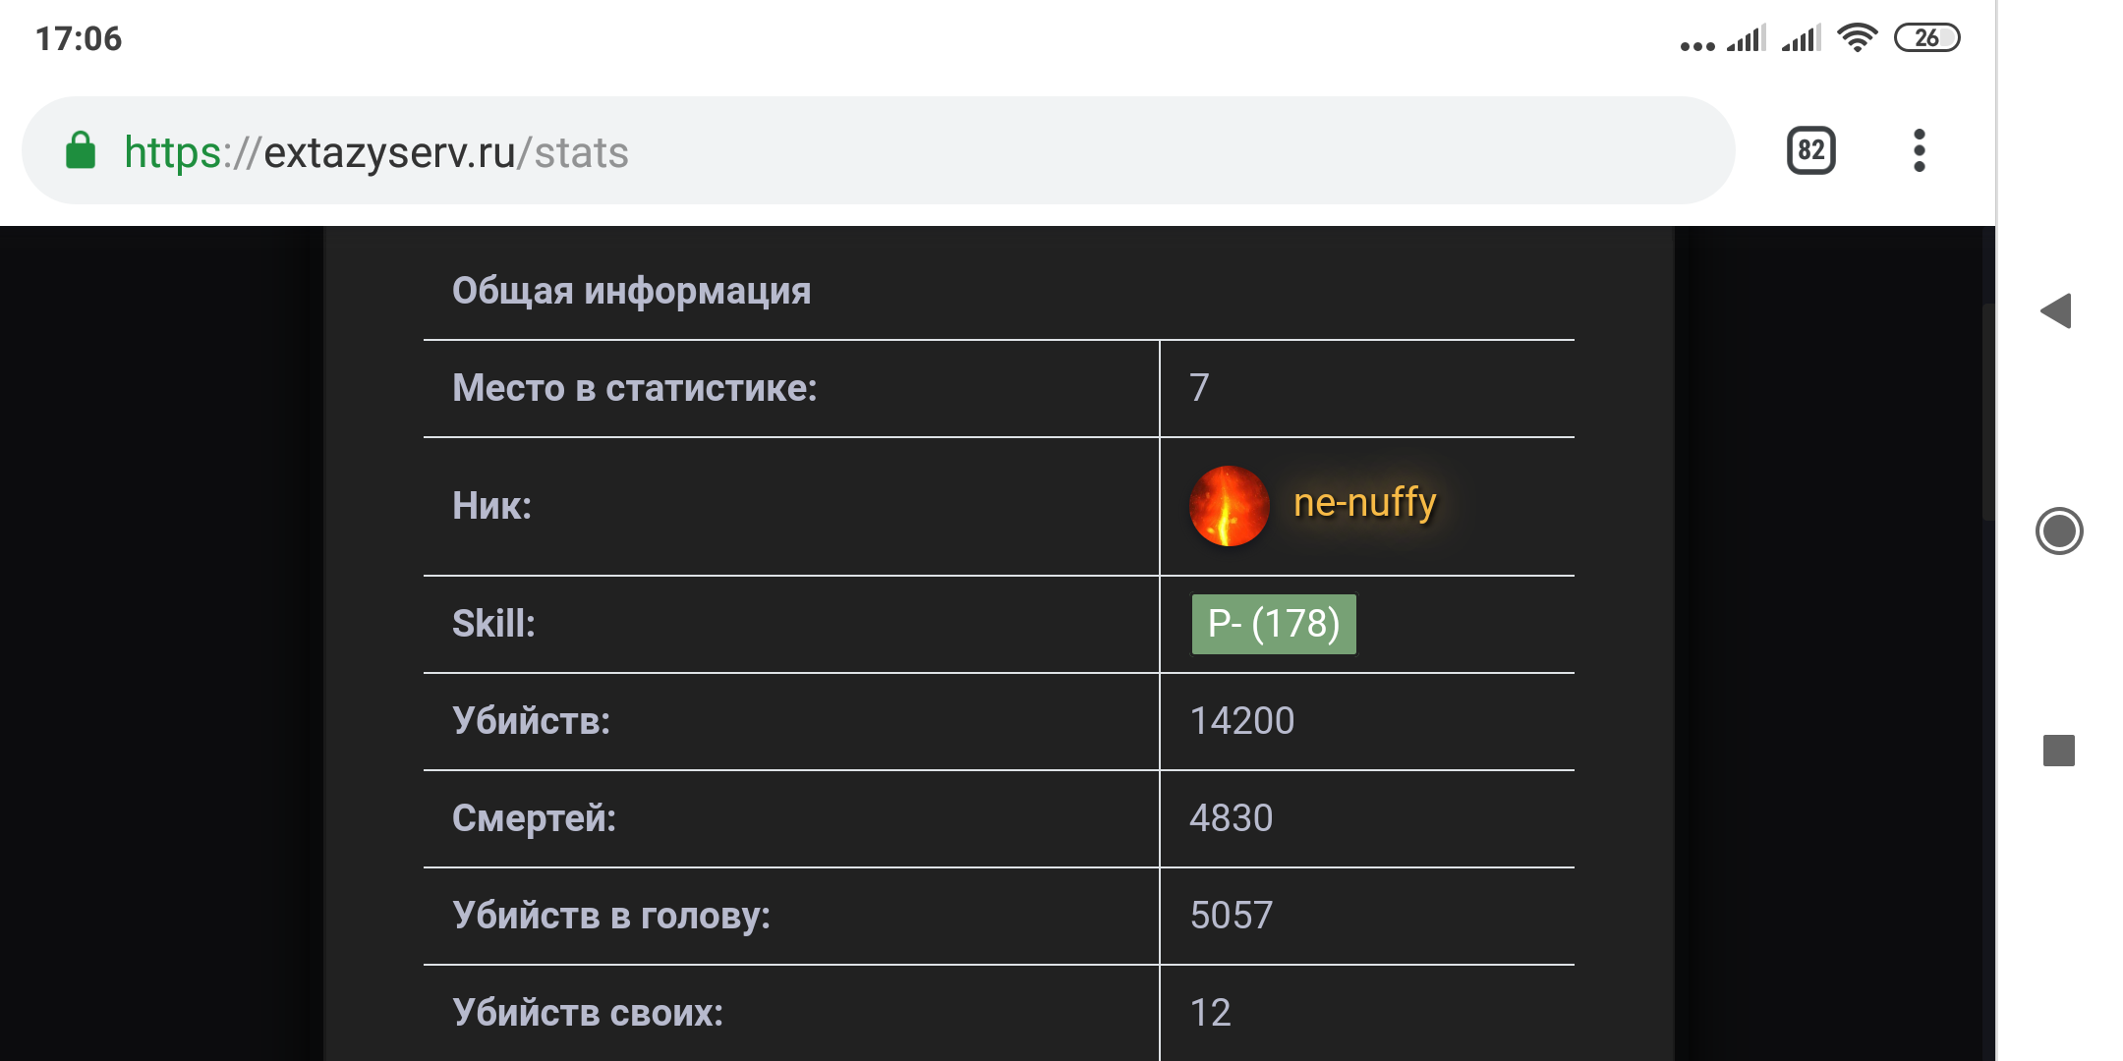
Task: Tap the fiery avatar next to ne-nuffy
Action: (x=1229, y=506)
